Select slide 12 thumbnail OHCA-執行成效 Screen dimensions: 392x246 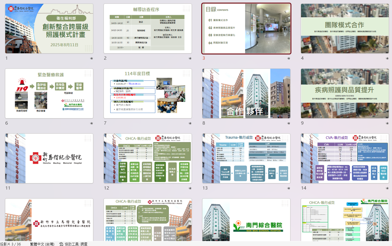coord(148,158)
